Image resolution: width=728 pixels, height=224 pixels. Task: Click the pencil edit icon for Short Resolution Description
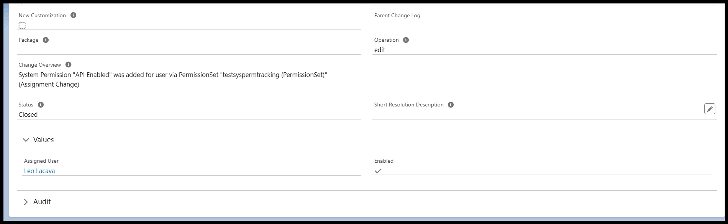710,109
